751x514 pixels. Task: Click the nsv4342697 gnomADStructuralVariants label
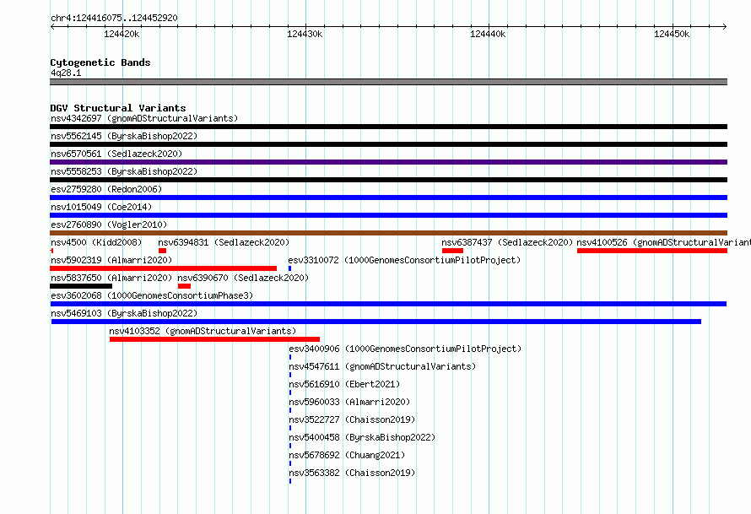pyautogui.click(x=144, y=118)
